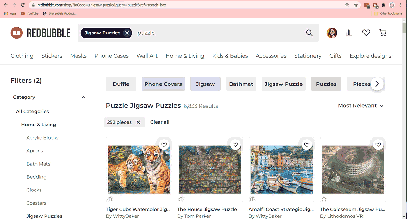This screenshot has width=407, height=219.
Task: Open Explore designs
Action: click(x=370, y=56)
